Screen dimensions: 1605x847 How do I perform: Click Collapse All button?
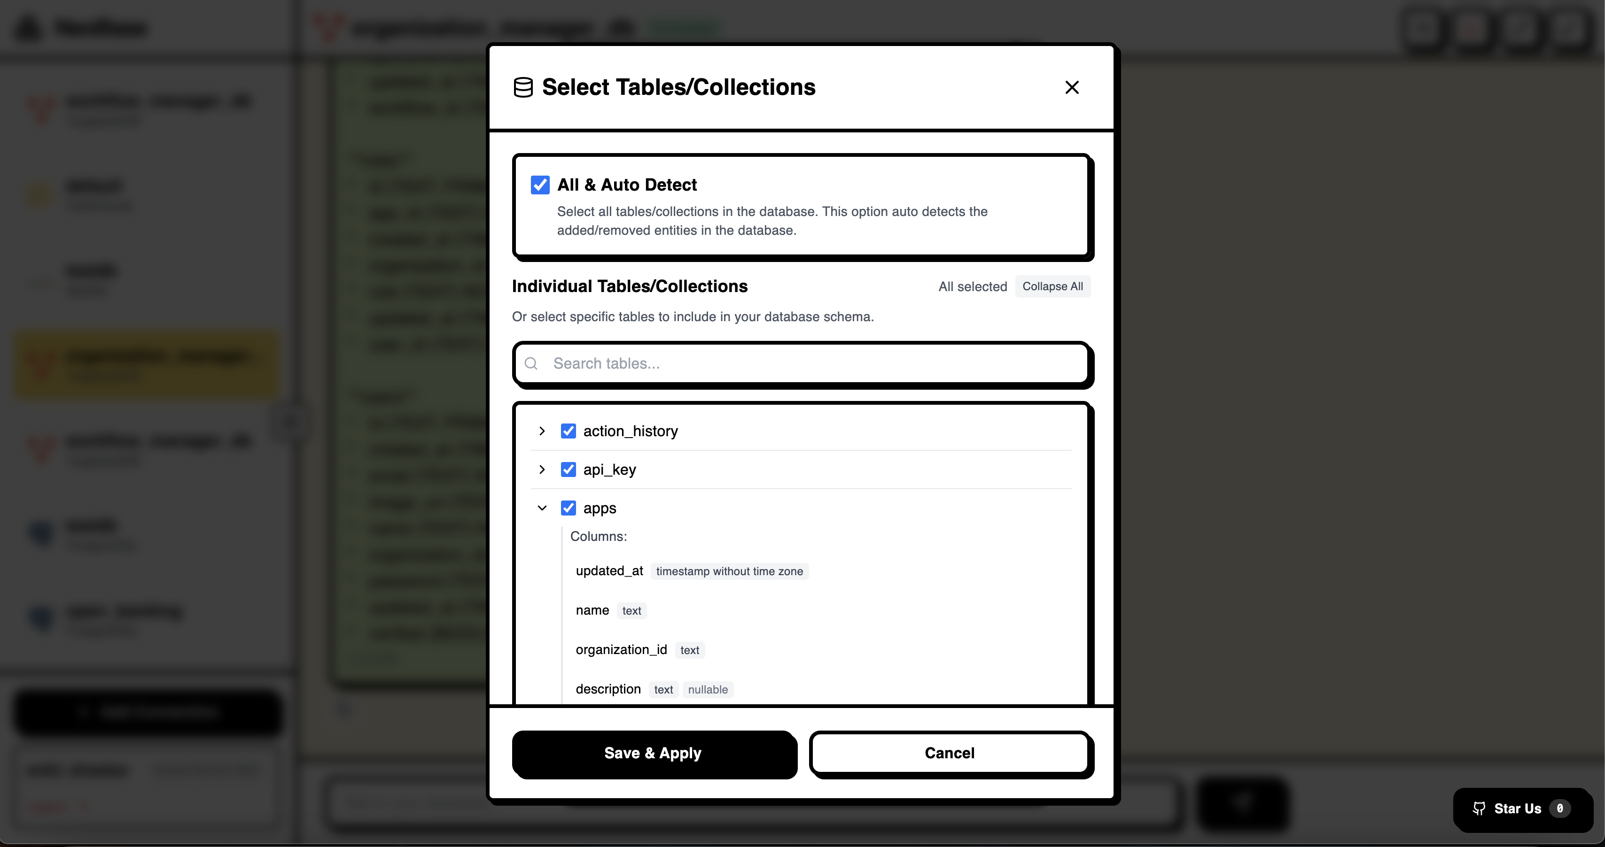tap(1052, 286)
